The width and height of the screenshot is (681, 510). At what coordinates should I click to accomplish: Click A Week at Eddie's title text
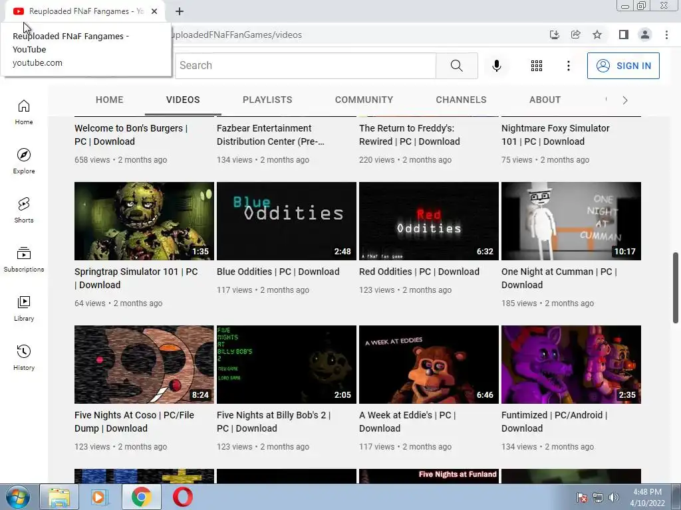pyautogui.click(x=407, y=422)
